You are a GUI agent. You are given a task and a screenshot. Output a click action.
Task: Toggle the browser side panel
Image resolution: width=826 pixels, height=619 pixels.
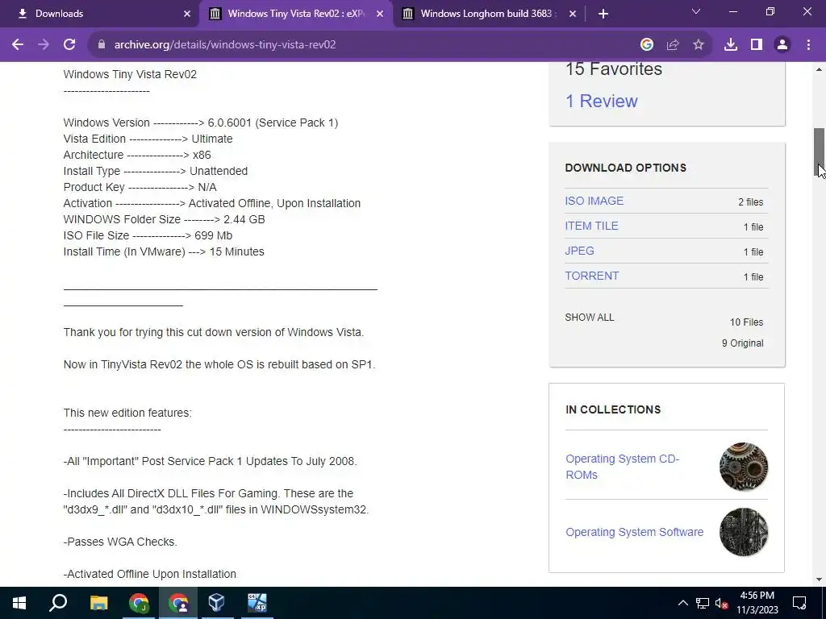click(757, 45)
